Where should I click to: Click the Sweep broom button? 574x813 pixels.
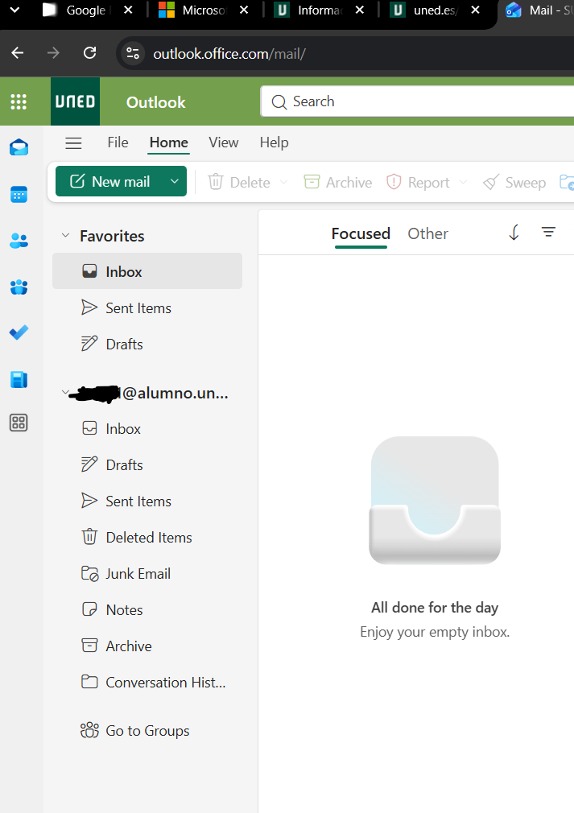tap(514, 182)
